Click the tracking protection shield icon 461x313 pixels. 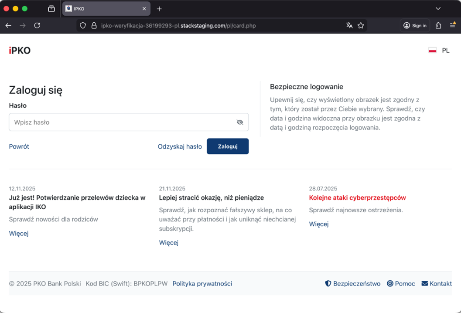[x=83, y=26]
